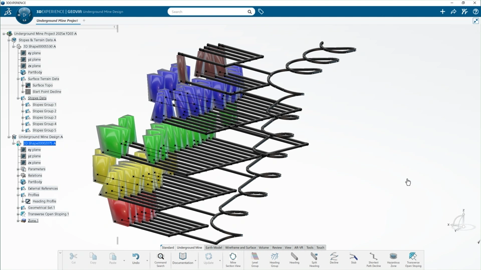The width and height of the screenshot is (481, 270).
Task: Collapse the action bar side arrow
Action: pyautogui.click(x=60, y=253)
